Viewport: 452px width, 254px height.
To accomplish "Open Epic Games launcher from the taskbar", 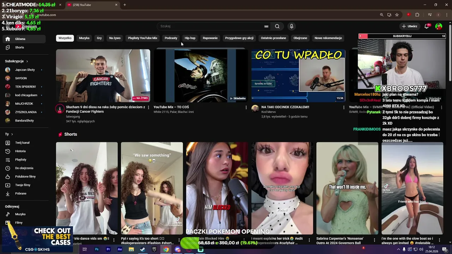I will (154, 249).
